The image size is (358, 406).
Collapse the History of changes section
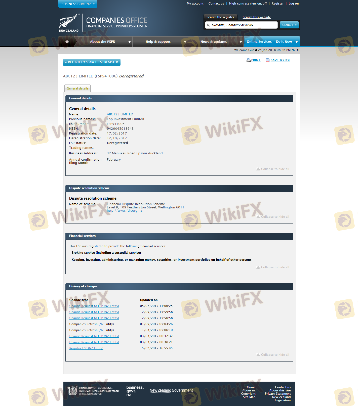pos(273,355)
